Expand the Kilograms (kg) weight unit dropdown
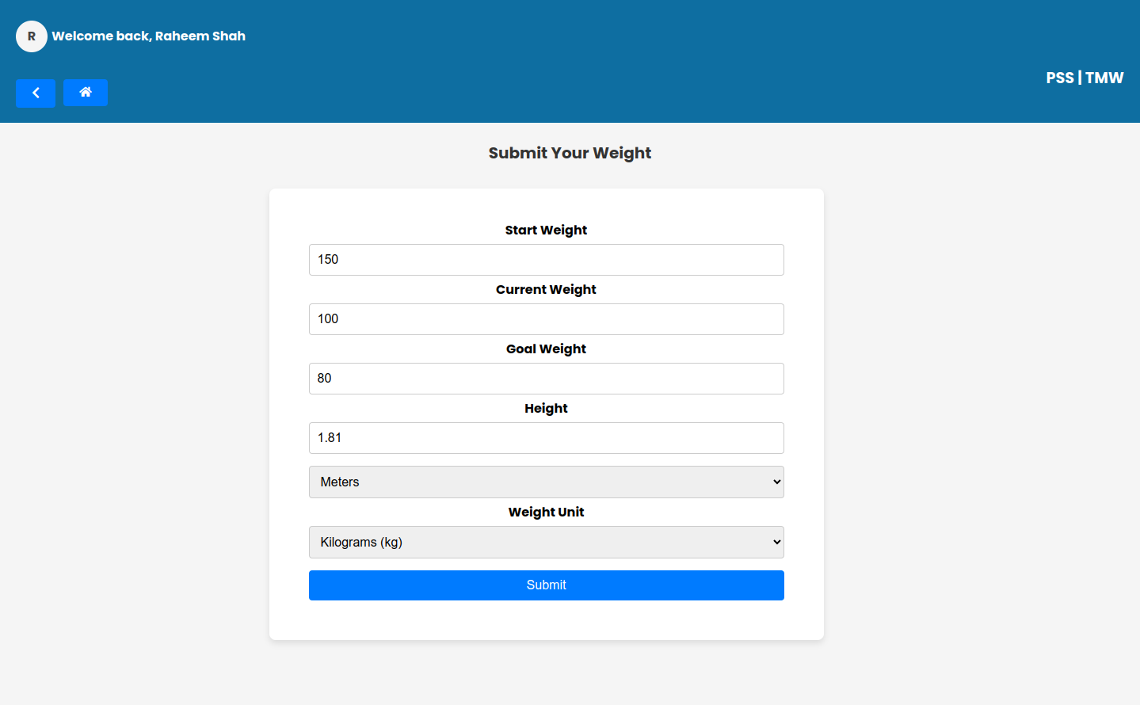 pyautogui.click(x=547, y=542)
